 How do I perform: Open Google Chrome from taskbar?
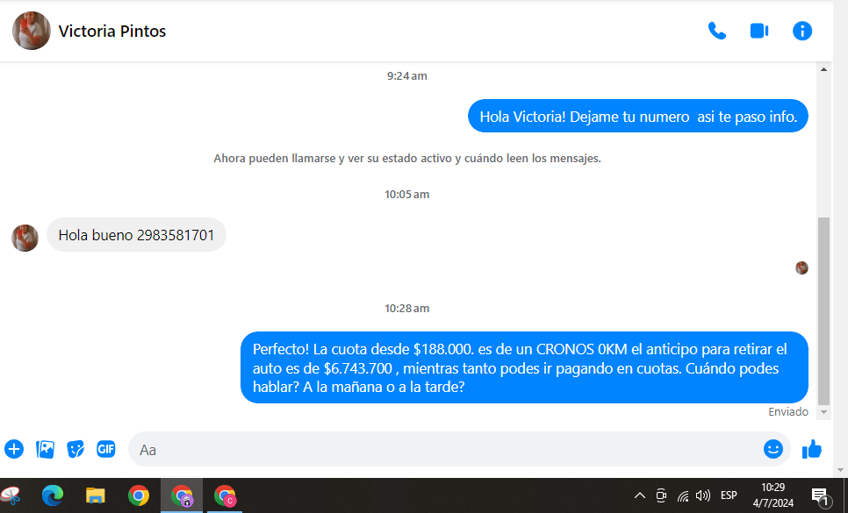(139, 495)
